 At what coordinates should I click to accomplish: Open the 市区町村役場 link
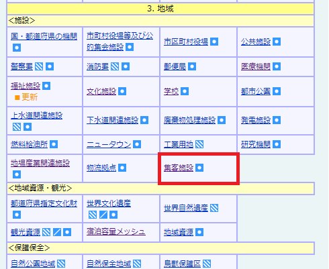point(186,42)
